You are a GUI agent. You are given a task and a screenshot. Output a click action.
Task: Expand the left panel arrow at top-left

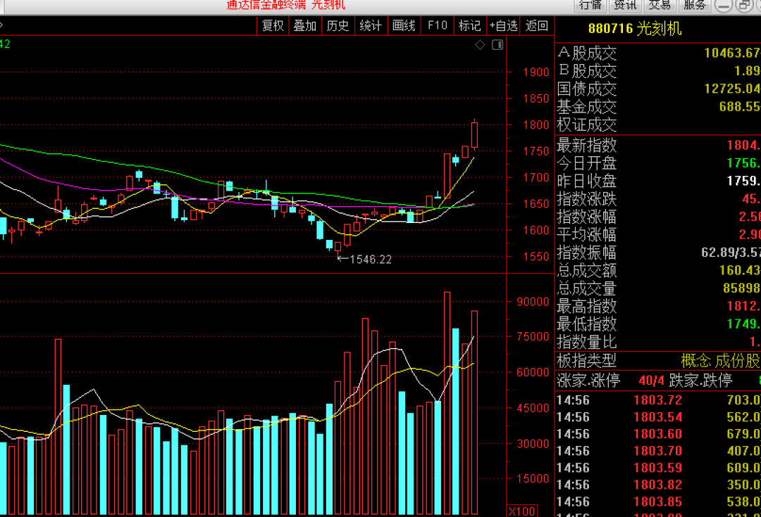[4, 23]
